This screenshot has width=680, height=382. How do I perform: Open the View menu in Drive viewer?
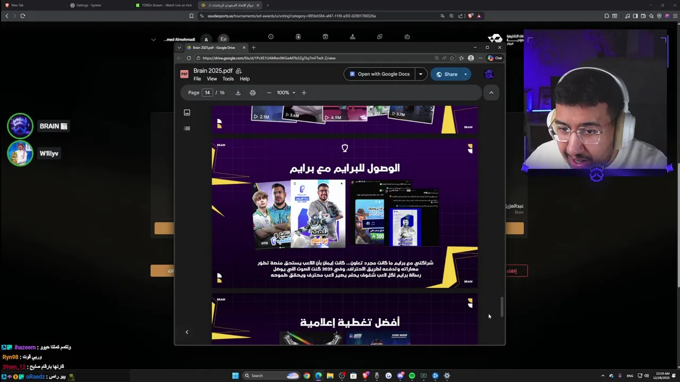(x=211, y=79)
